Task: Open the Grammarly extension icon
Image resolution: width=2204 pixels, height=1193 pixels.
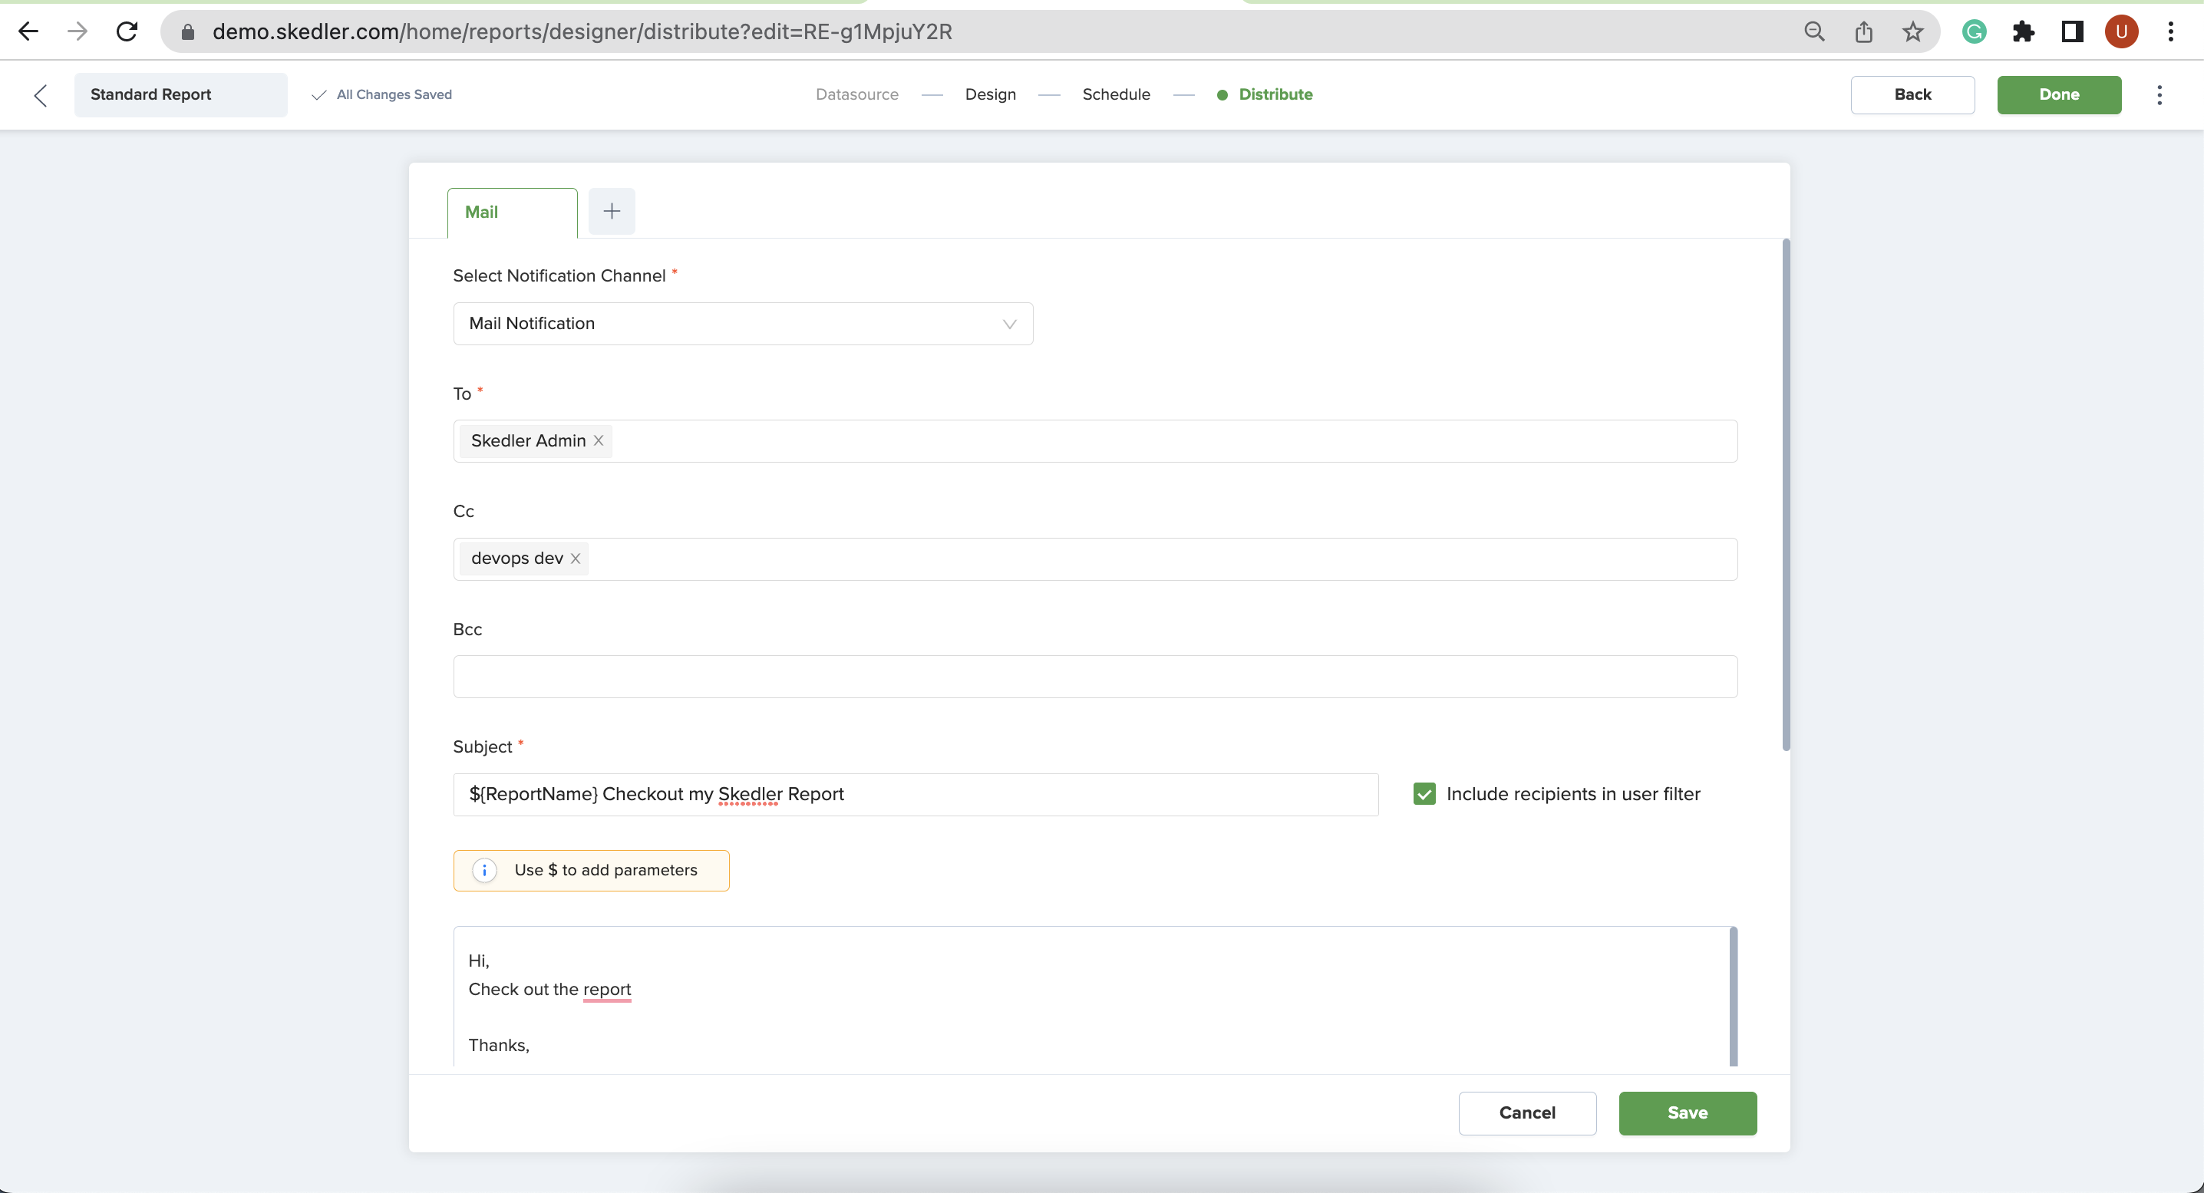Action: 1975,31
